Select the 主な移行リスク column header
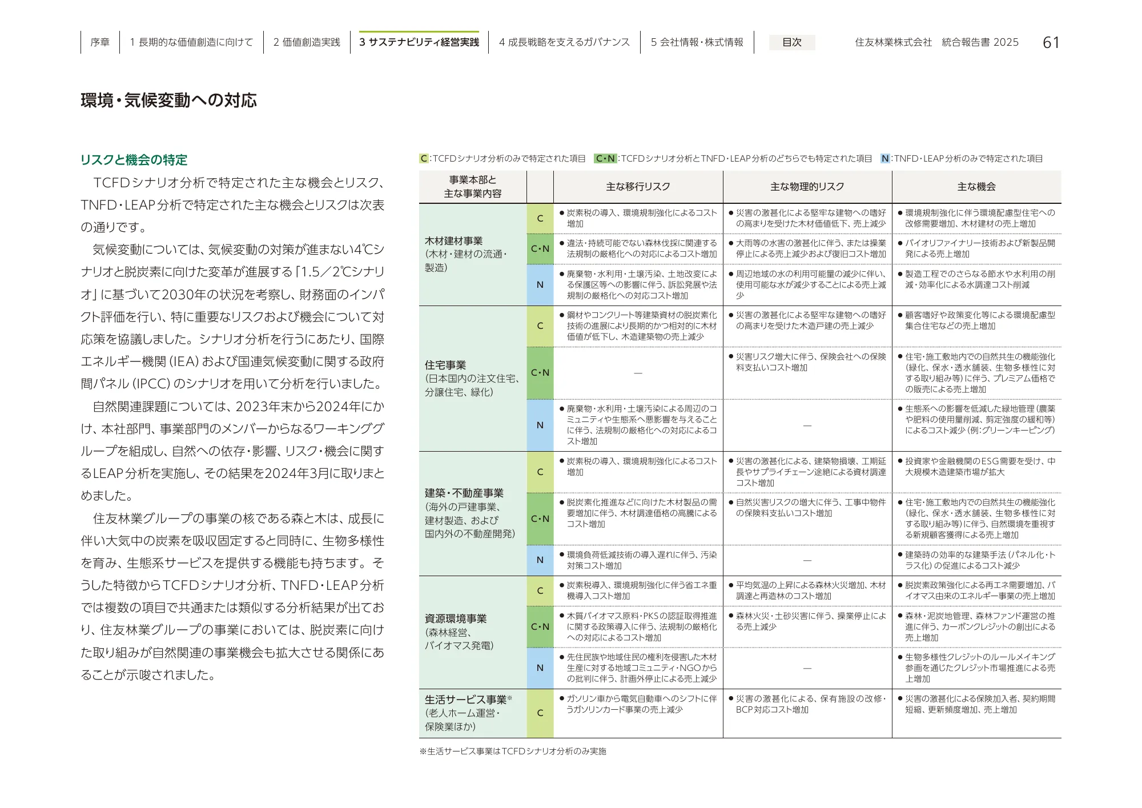The width and height of the screenshot is (1142, 808). [636, 186]
